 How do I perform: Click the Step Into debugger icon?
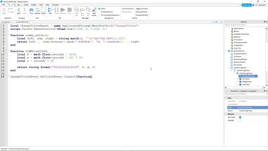[77, 10]
